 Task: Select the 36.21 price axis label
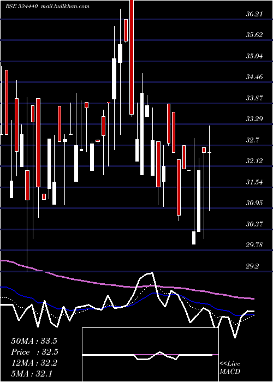coord(254,14)
